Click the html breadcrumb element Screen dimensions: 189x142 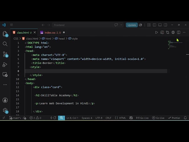coord(48,39)
